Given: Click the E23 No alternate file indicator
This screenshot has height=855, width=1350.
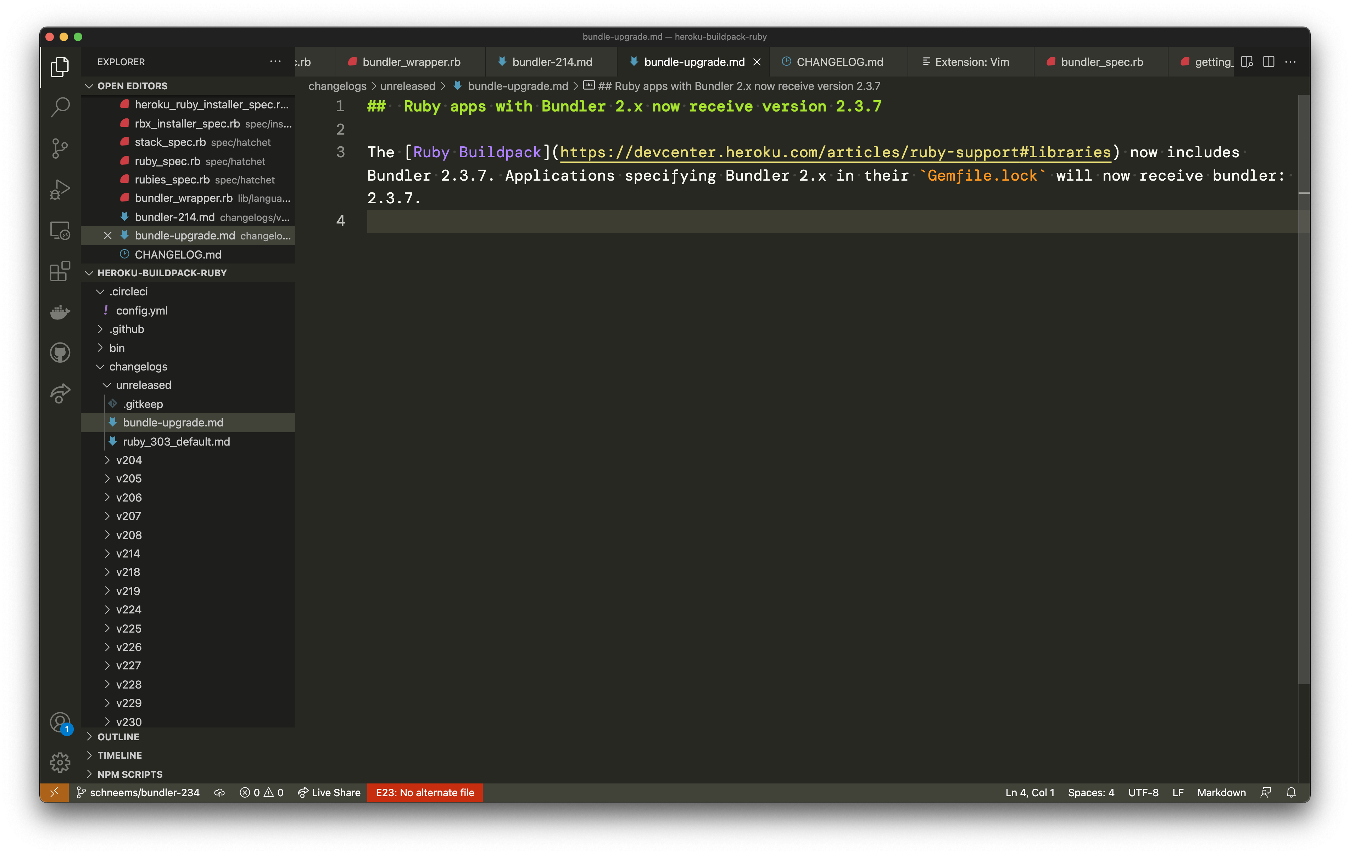Looking at the screenshot, I should tap(424, 792).
